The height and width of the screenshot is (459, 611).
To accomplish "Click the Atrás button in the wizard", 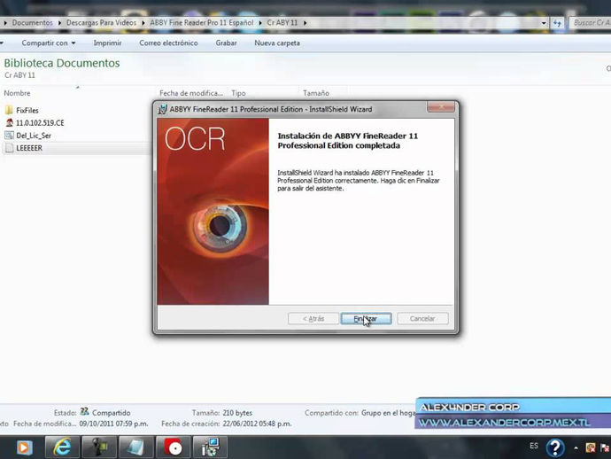I will [x=313, y=319].
